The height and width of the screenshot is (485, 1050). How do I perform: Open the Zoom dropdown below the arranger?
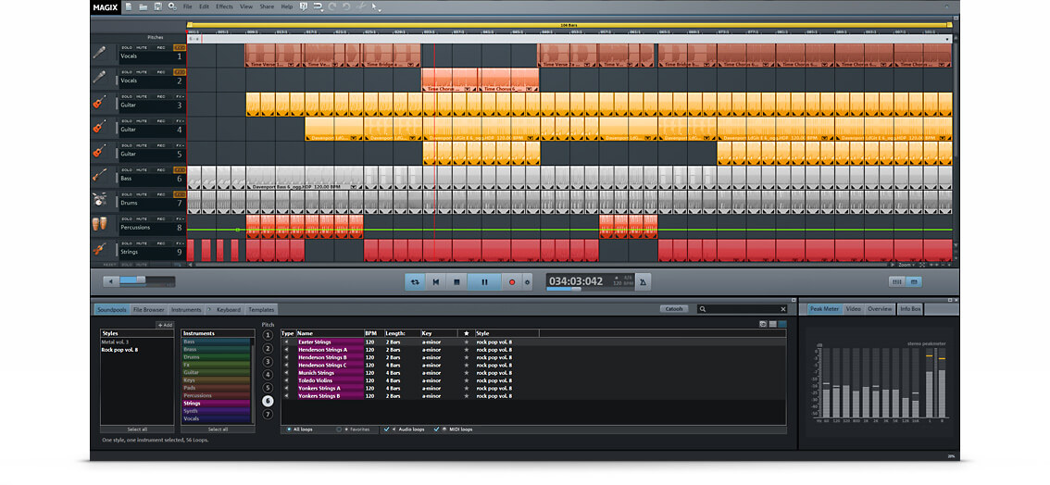coord(906,265)
